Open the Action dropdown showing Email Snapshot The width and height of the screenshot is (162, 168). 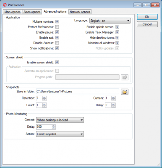pos(60,134)
